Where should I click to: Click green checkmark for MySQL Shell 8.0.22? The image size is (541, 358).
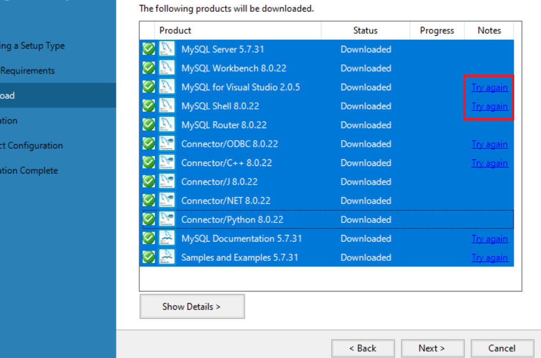149,106
